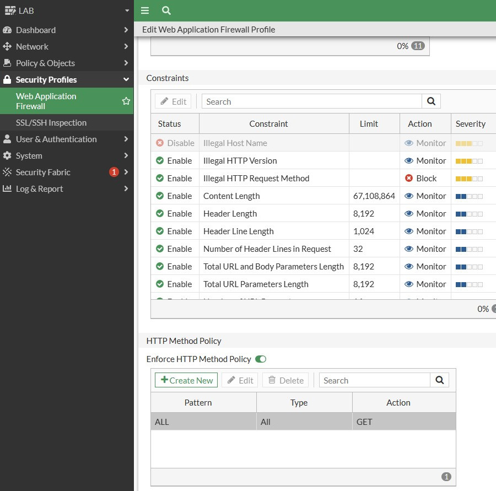Click the Network arrows icon

coord(7,46)
